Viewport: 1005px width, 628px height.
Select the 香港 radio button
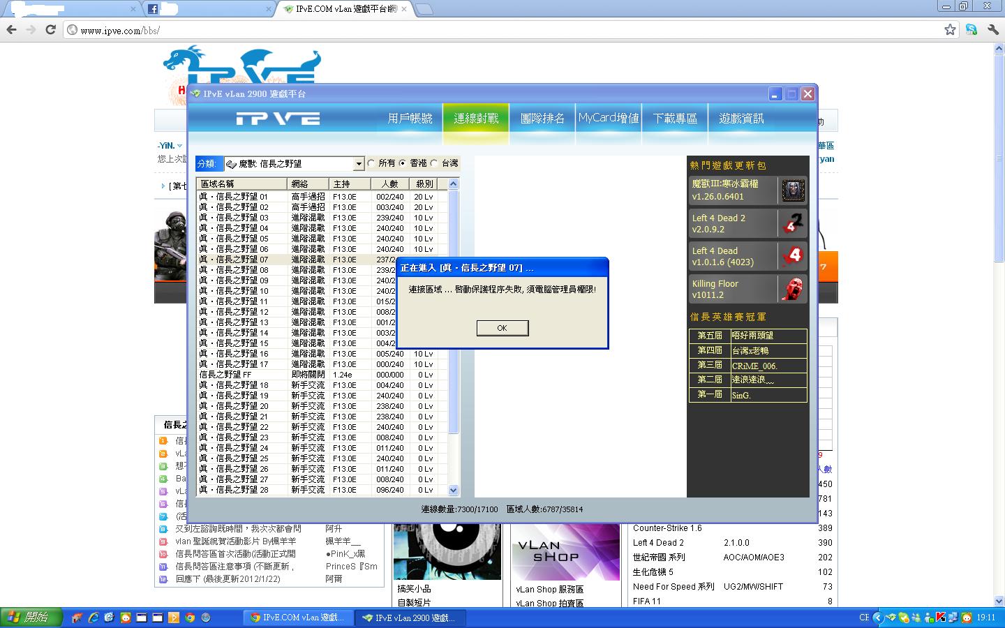point(403,163)
